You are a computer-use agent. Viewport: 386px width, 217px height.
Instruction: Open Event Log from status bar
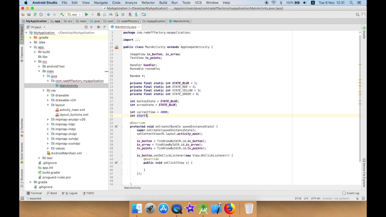pyautogui.click(x=350, y=193)
